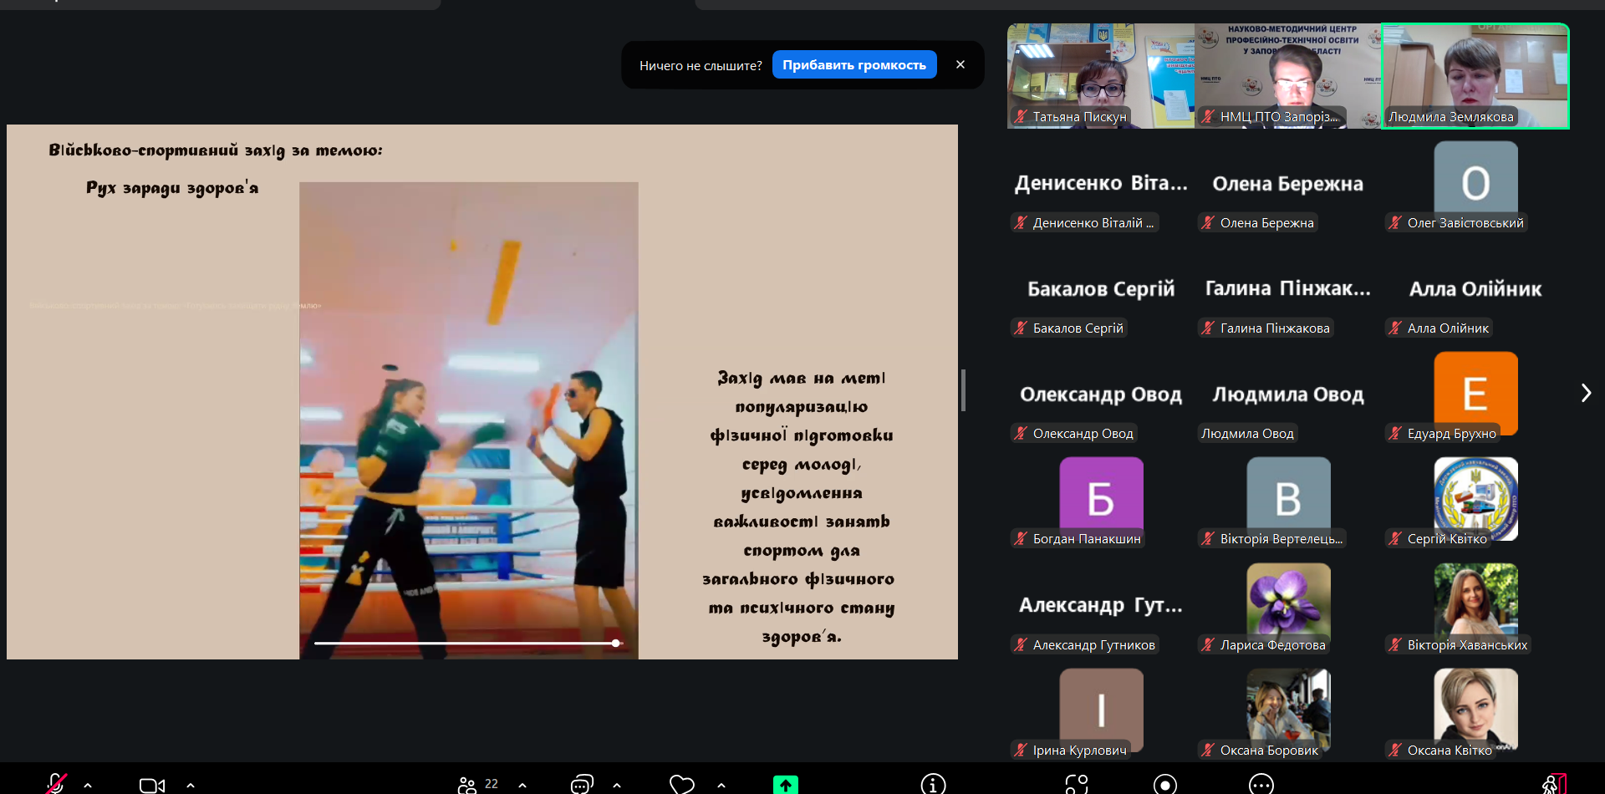Expand reactions options arrow beside the heart

721,785
